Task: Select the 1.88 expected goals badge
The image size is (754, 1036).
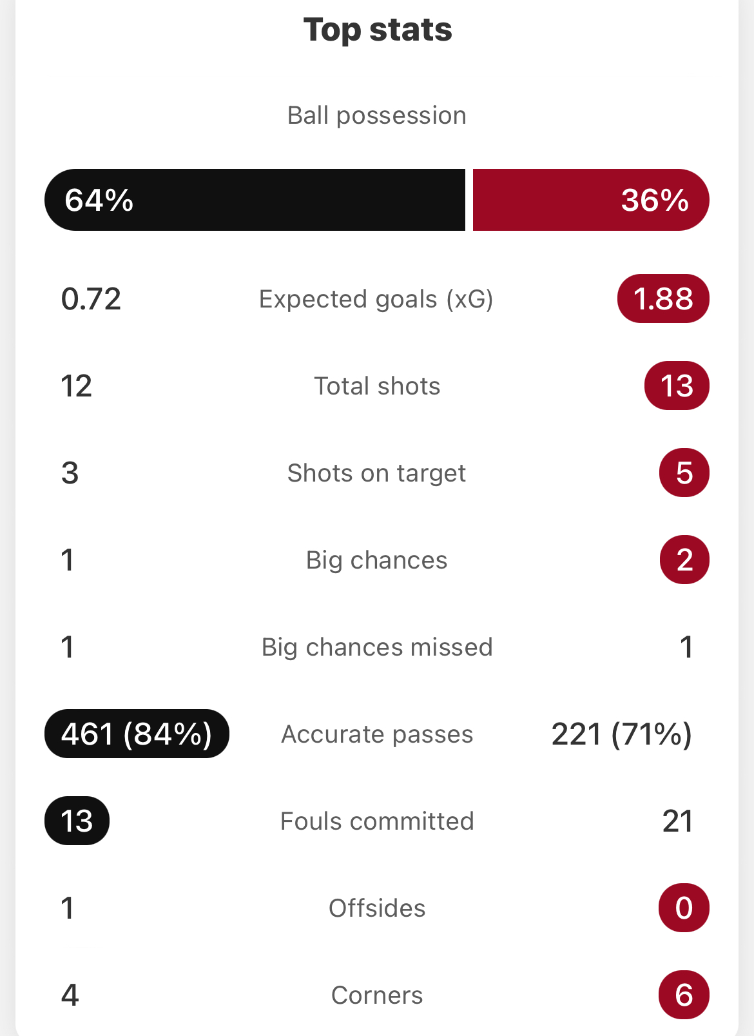Action: coord(663,298)
